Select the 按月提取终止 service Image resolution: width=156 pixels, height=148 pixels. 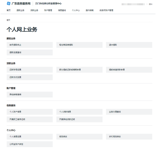(30, 45)
